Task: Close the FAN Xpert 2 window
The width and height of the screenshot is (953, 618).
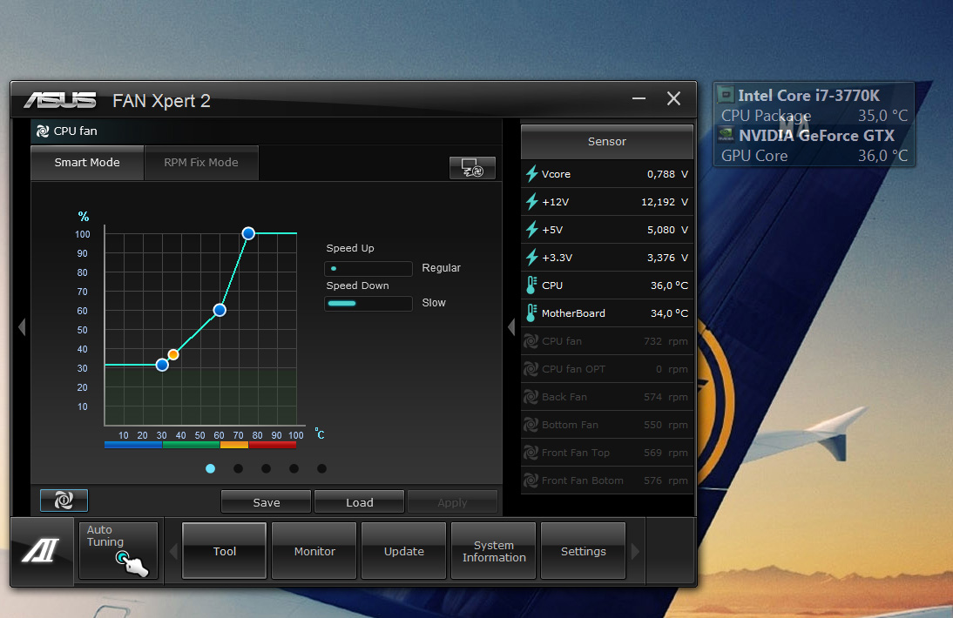Action: (673, 98)
